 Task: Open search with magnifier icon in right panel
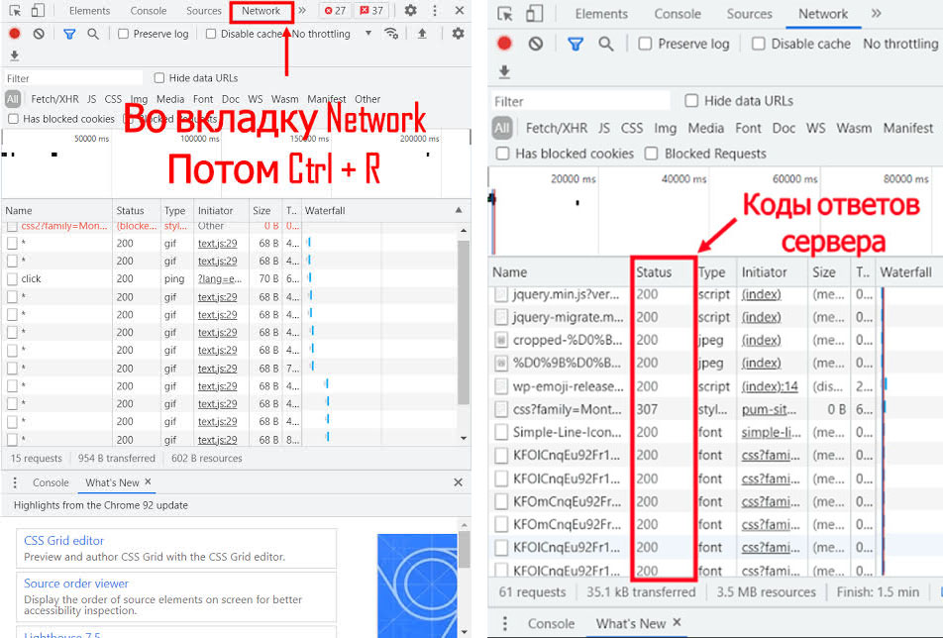pyautogui.click(x=606, y=44)
